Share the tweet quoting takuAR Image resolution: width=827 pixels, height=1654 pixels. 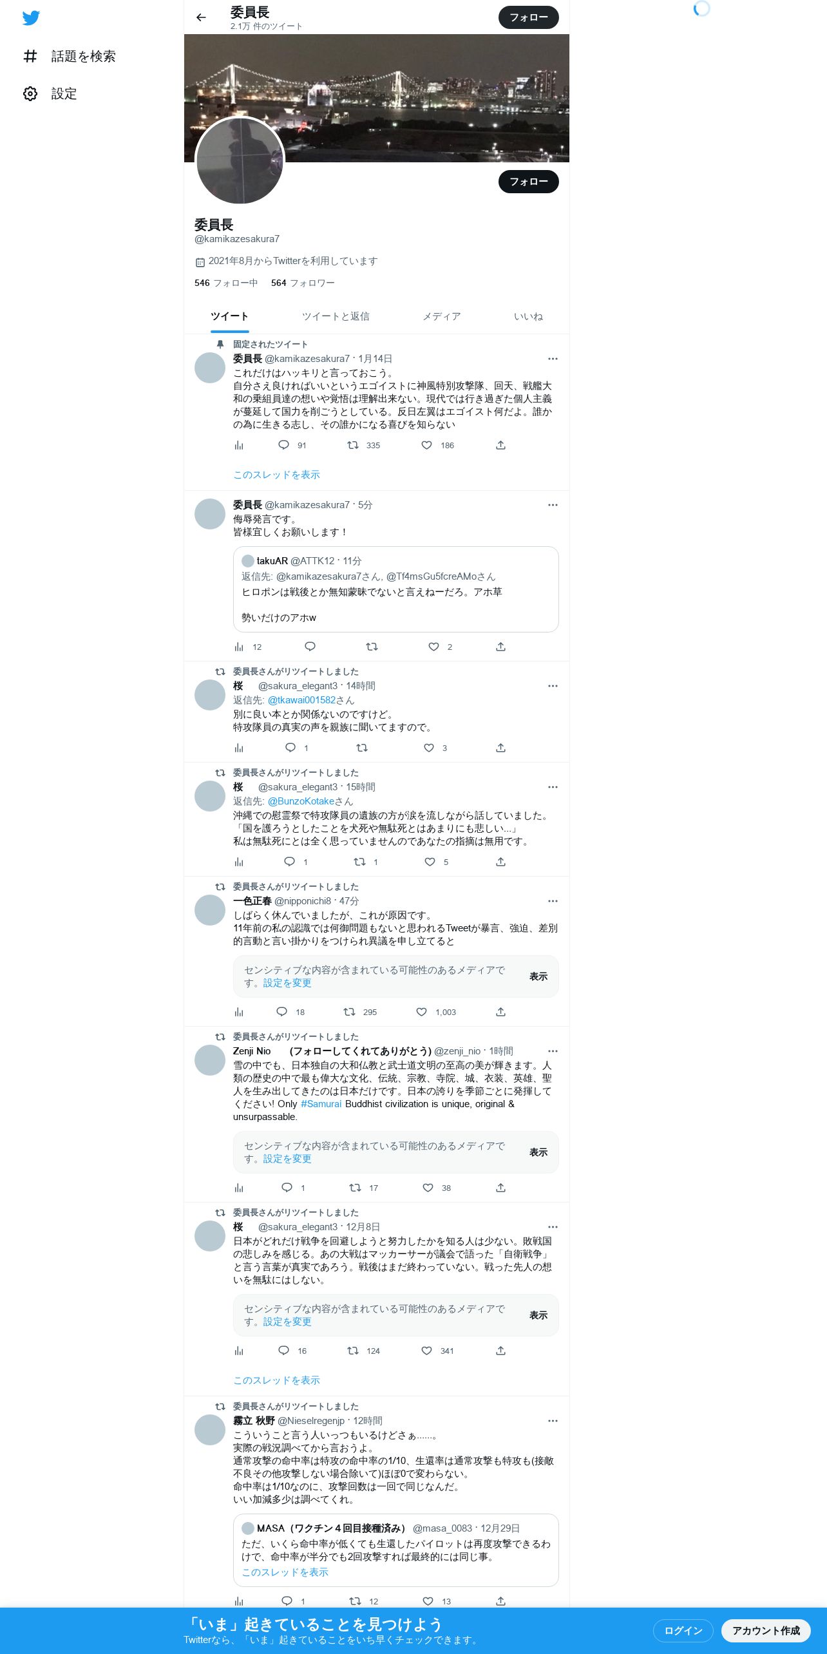click(x=500, y=647)
